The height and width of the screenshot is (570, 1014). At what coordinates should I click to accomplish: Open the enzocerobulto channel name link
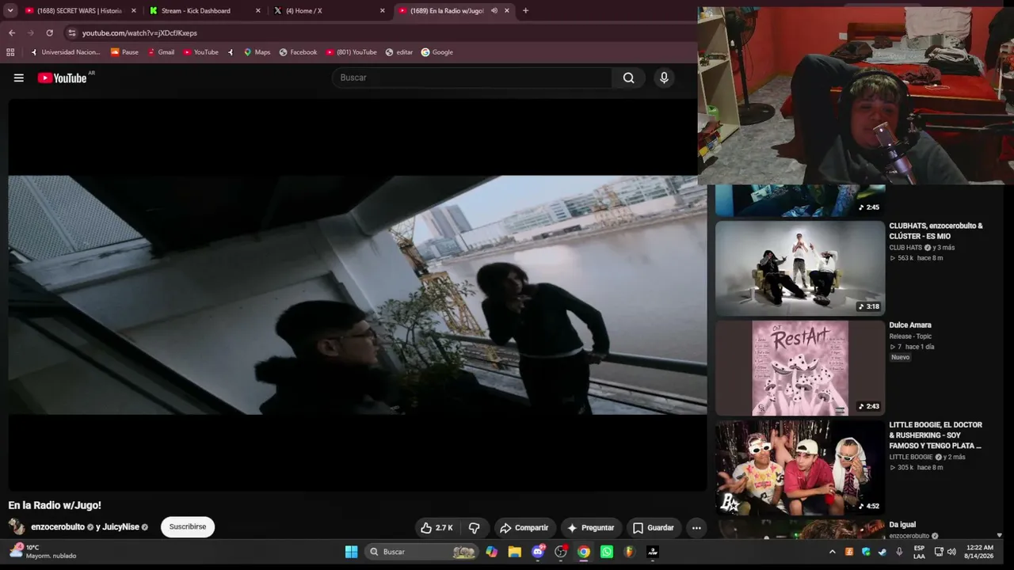(x=57, y=527)
